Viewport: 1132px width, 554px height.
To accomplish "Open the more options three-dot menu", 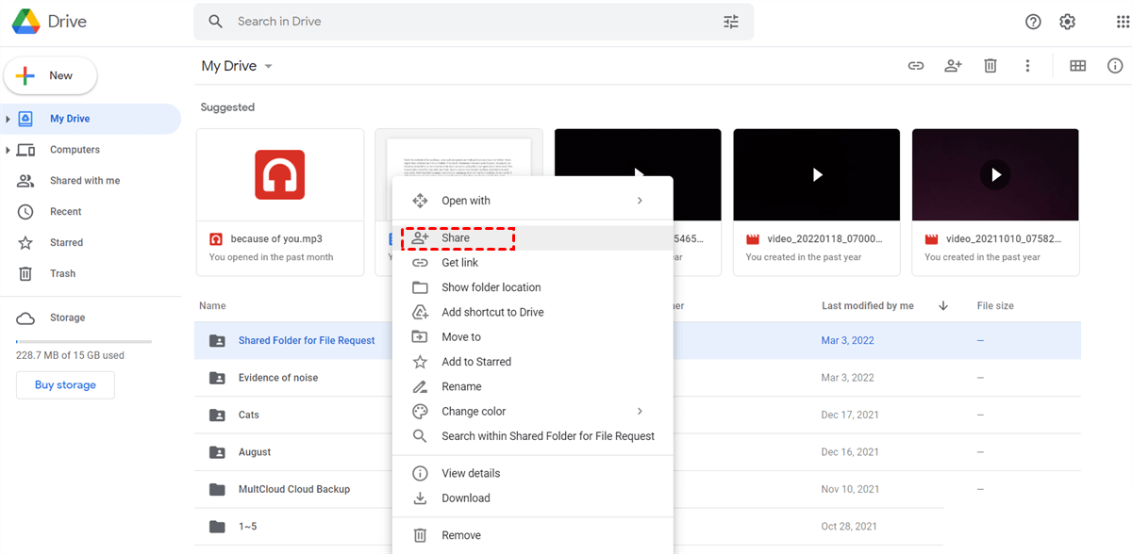I will click(x=1027, y=66).
